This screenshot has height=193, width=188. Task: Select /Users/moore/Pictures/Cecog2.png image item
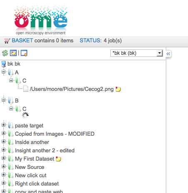72,89
